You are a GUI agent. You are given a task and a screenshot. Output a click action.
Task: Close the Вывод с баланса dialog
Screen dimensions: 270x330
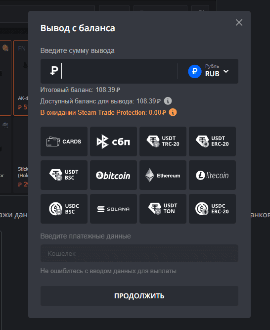[239, 23]
